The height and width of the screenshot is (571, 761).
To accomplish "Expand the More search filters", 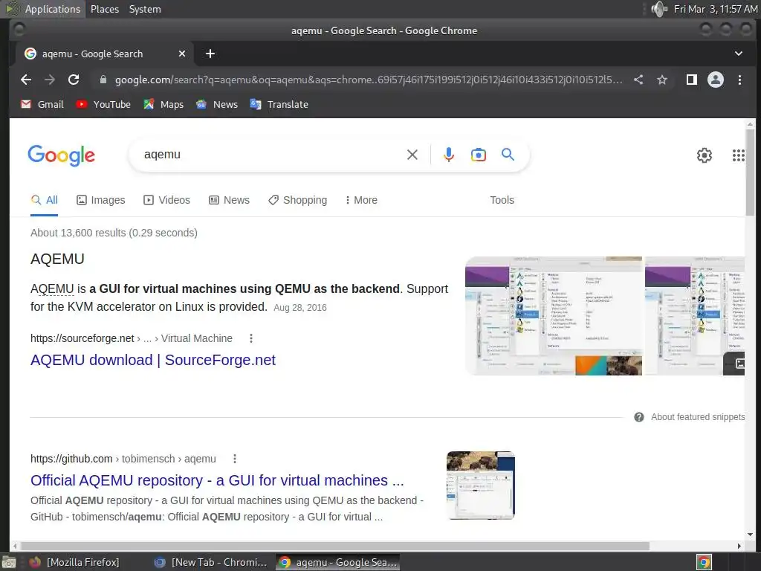I will [361, 200].
